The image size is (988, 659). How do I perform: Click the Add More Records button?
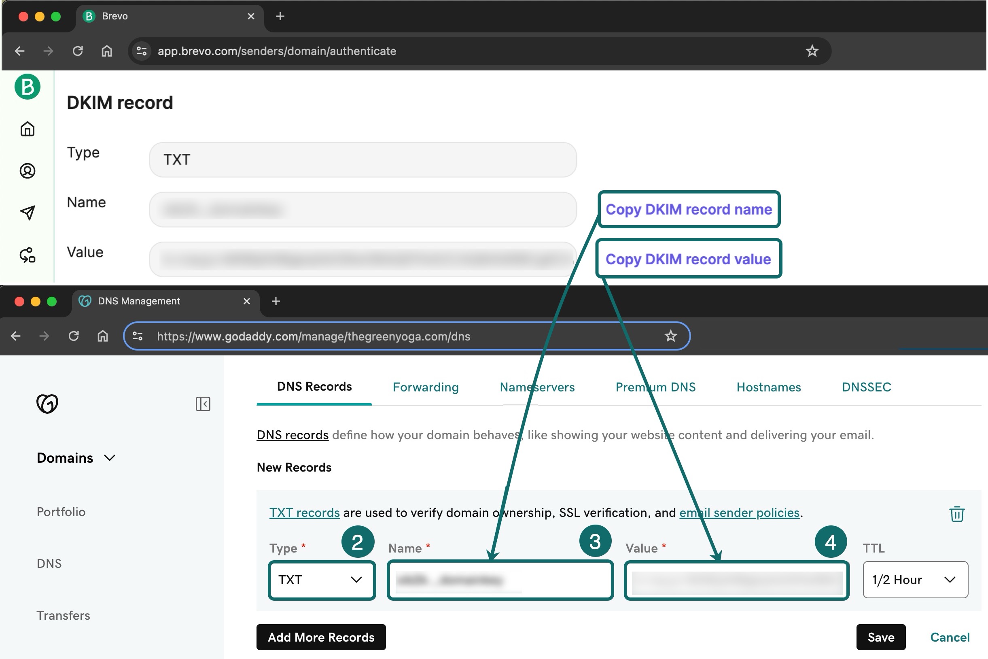tap(321, 637)
